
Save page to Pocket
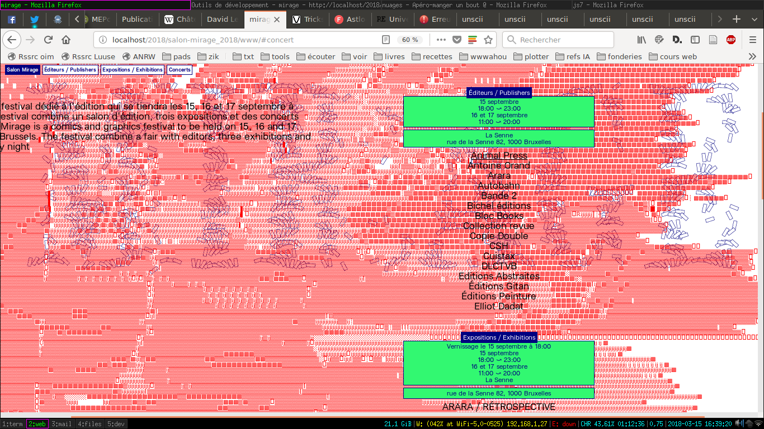click(457, 40)
